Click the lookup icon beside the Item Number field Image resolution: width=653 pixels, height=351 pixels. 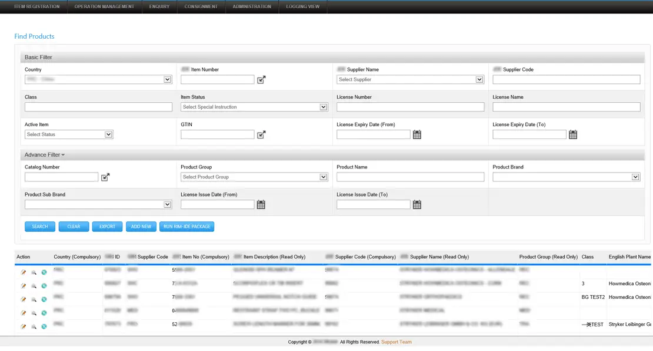click(x=261, y=80)
